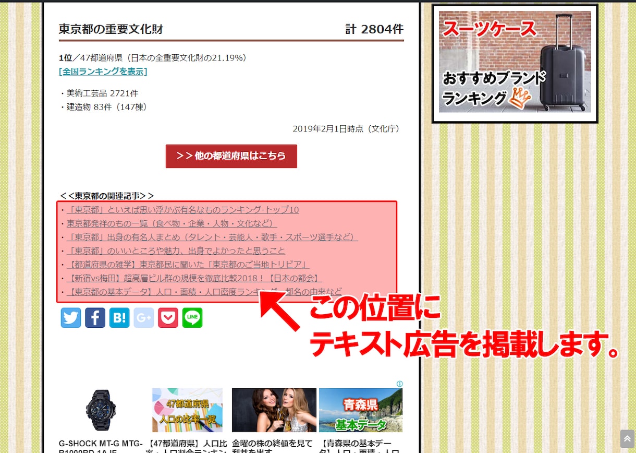636x453 pixels.
Task: Open 東京都民に聞いたご当地トリビア link
Action: (x=188, y=264)
